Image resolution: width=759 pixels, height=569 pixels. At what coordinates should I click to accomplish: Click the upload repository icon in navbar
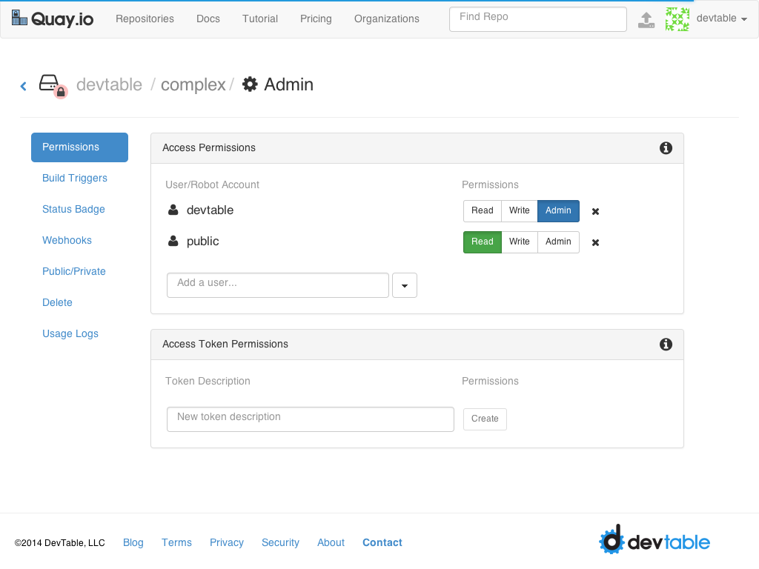[646, 20]
